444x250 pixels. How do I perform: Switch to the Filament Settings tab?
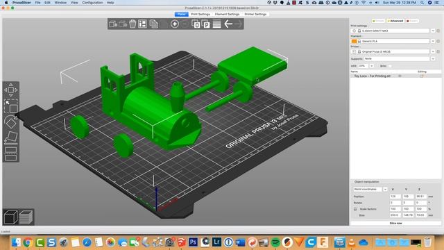227,14
